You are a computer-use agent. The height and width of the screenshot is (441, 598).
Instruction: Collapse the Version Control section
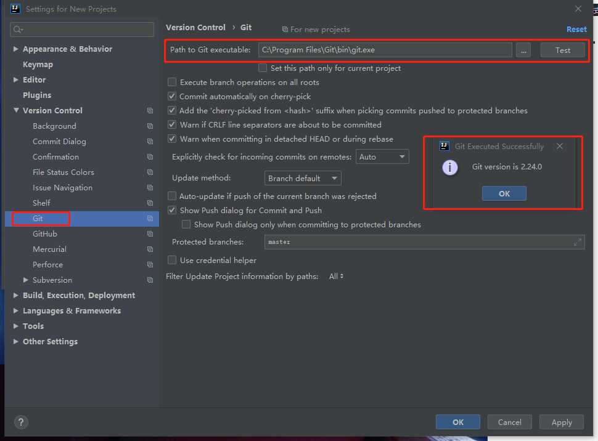point(16,110)
